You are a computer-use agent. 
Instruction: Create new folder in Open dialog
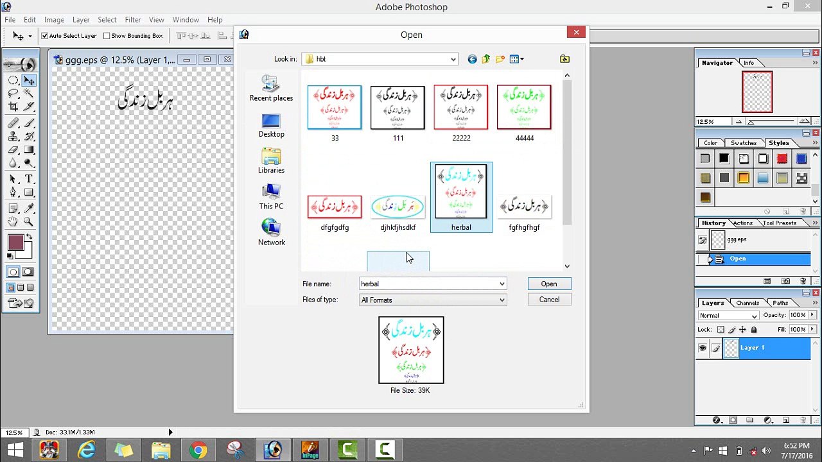500,59
